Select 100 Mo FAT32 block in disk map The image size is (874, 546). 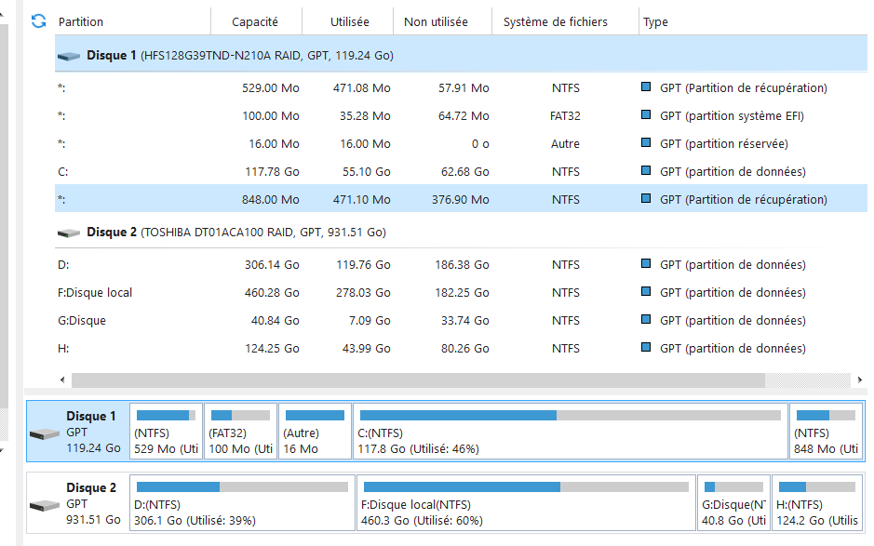(x=240, y=432)
